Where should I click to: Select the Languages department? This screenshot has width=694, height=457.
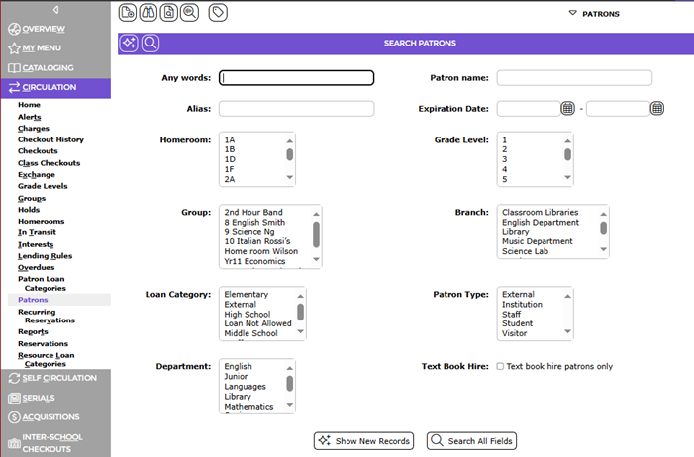tap(245, 386)
